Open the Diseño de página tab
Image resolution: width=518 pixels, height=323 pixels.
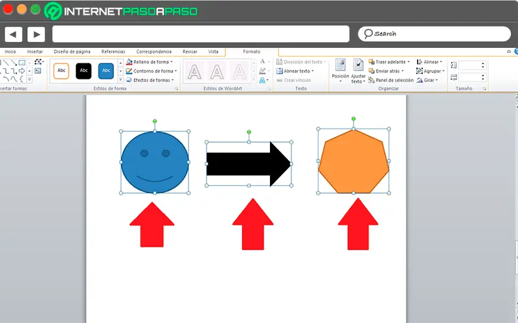pyautogui.click(x=72, y=52)
